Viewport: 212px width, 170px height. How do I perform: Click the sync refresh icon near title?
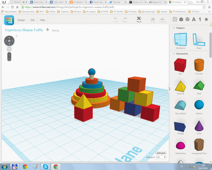coord(47,29)
